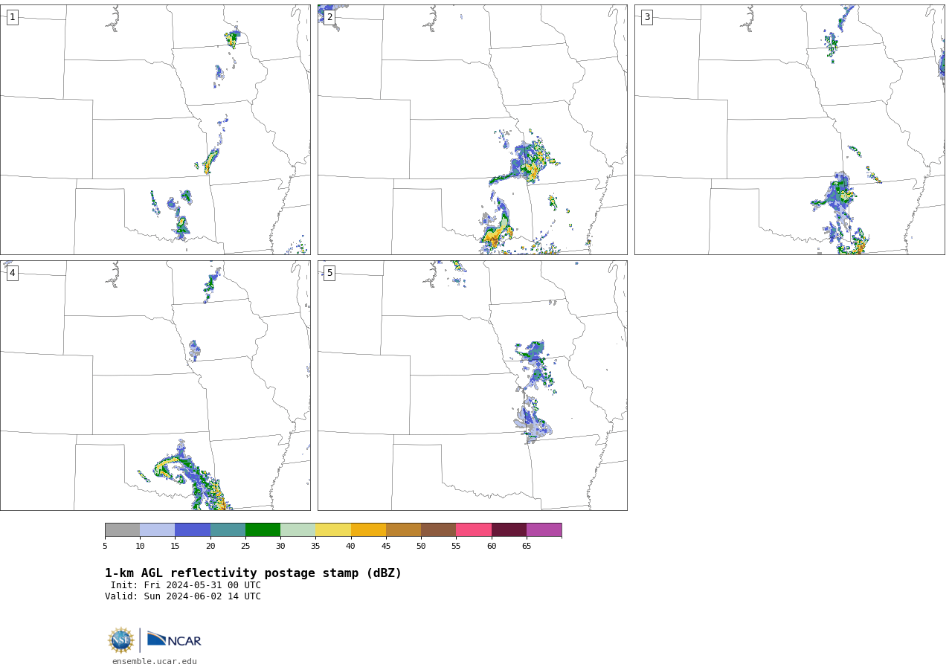Open postage stamp panel 4
Viewport: 952px width, 670px height.
coord(155,385)
